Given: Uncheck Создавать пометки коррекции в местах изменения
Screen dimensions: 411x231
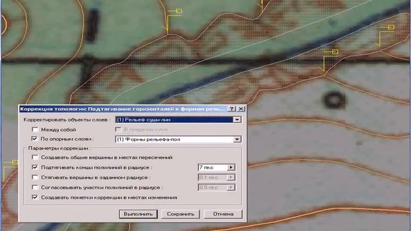Looking at the screenshot, I should pos(35,197).
